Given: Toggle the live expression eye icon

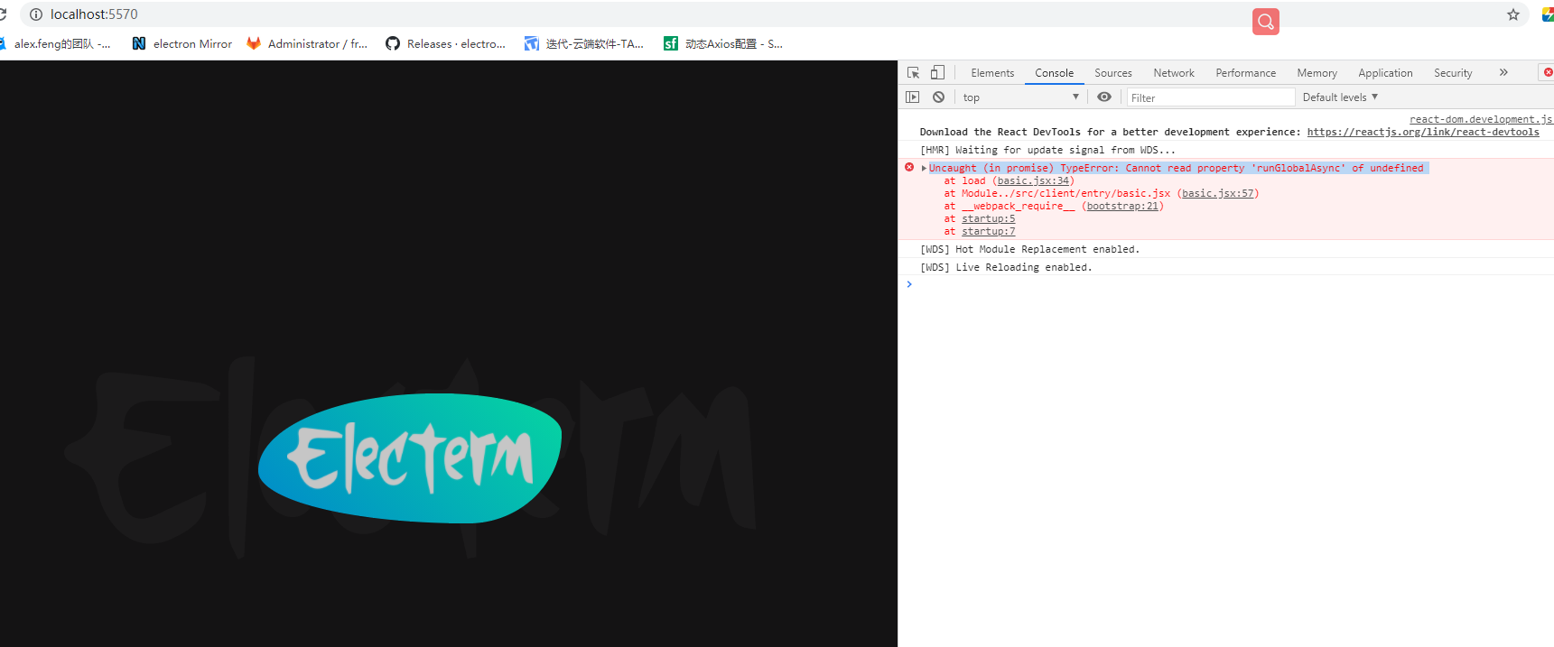Looking at the screenshot, I should (1104, 97).
